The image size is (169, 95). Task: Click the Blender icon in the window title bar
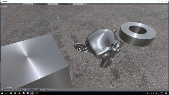point(2,1)
